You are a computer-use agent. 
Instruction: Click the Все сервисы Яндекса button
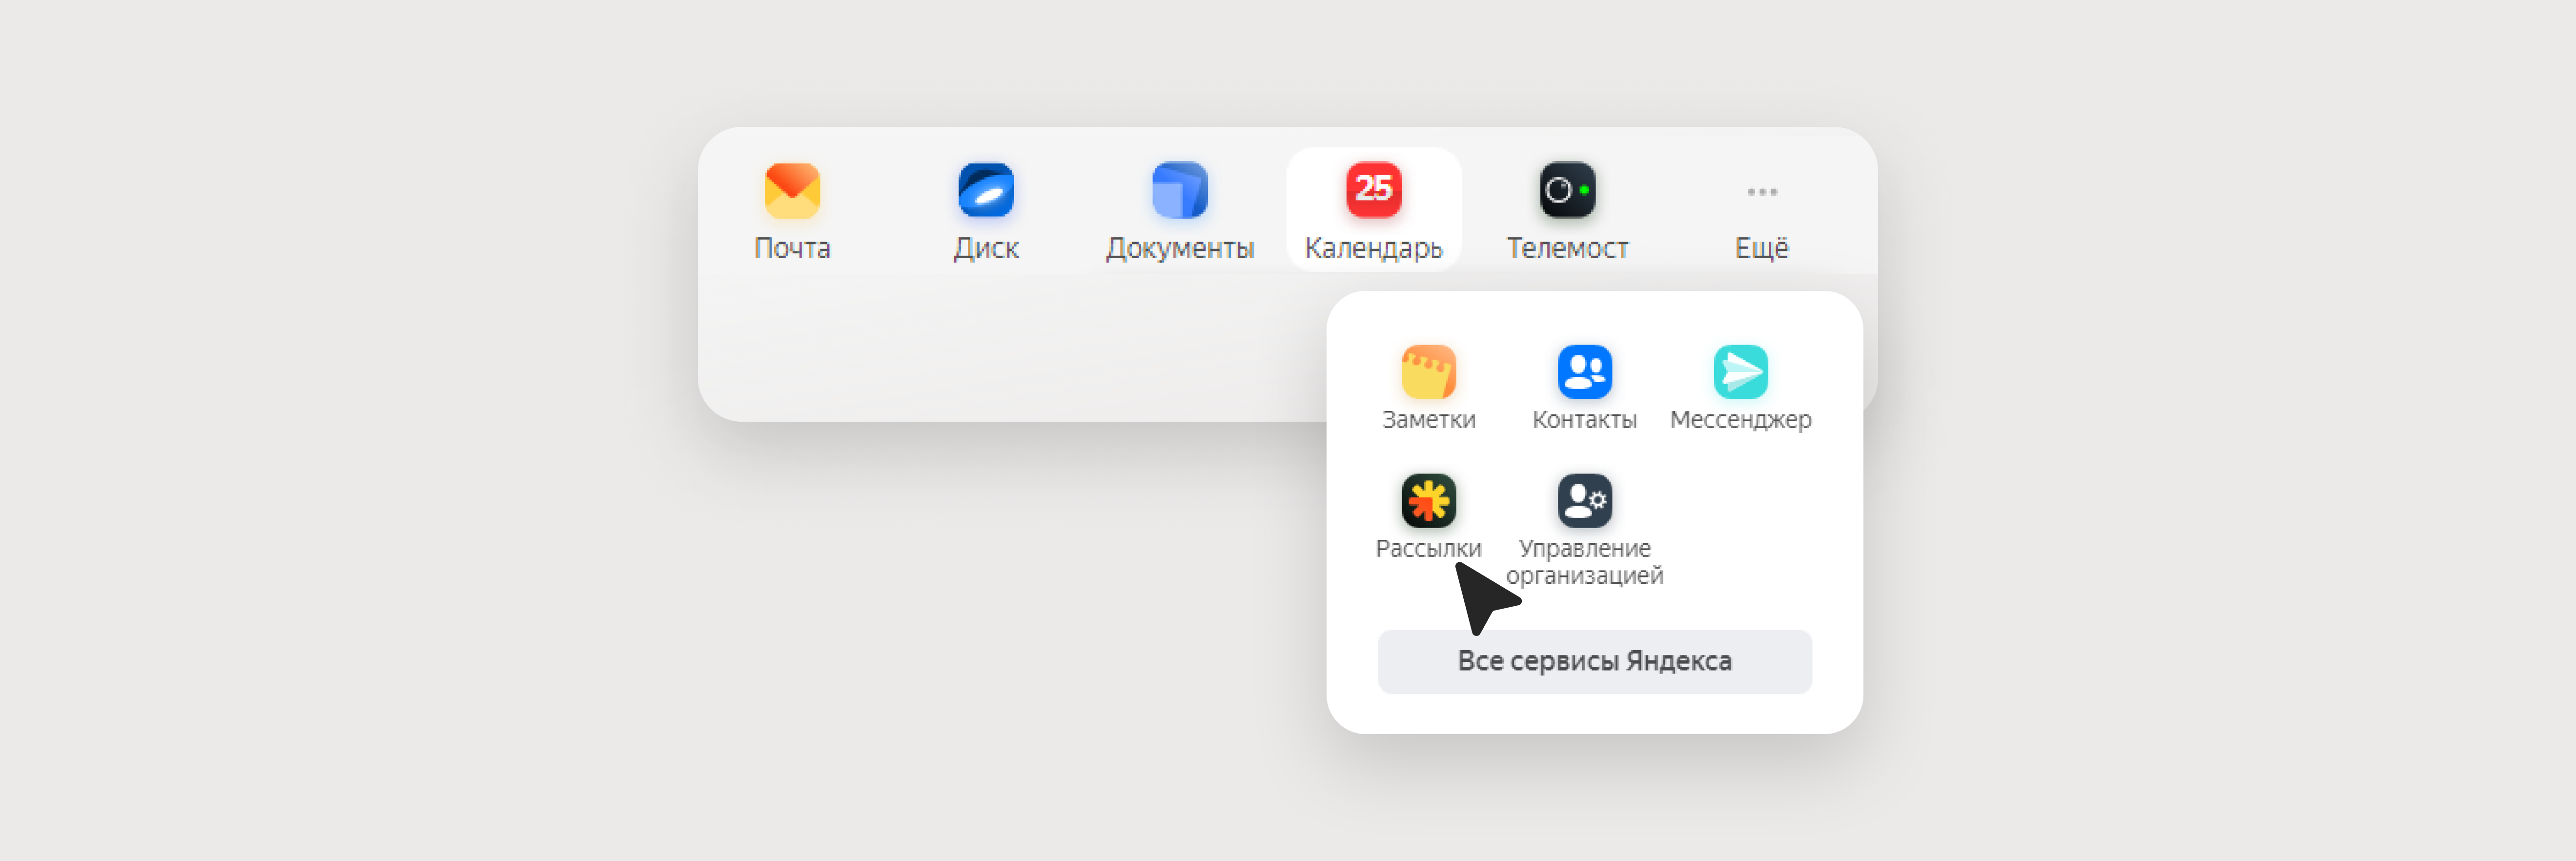(x=1595, y=661)
